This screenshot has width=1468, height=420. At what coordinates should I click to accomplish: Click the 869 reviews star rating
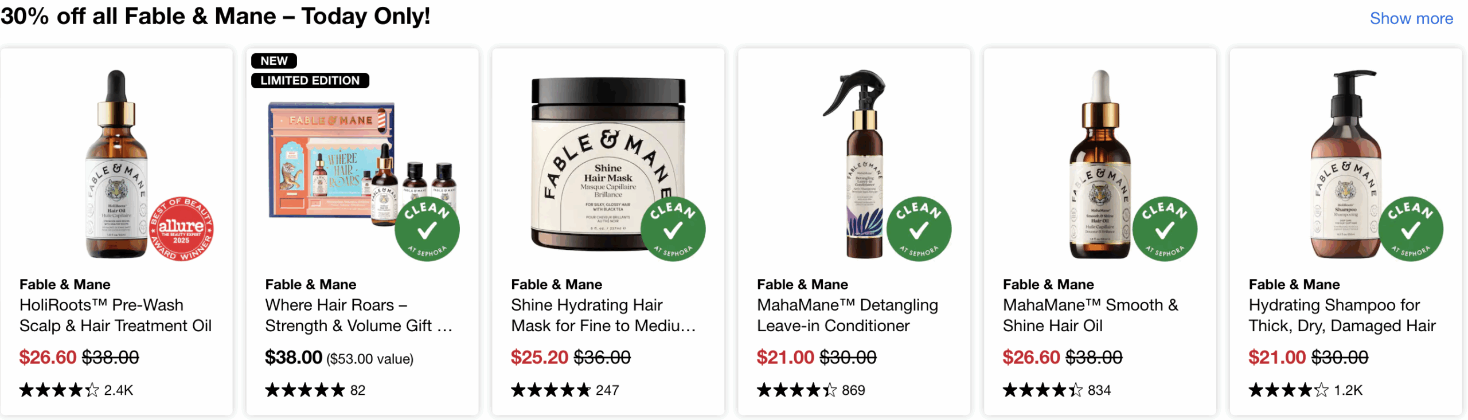click(x=811, y=390)
